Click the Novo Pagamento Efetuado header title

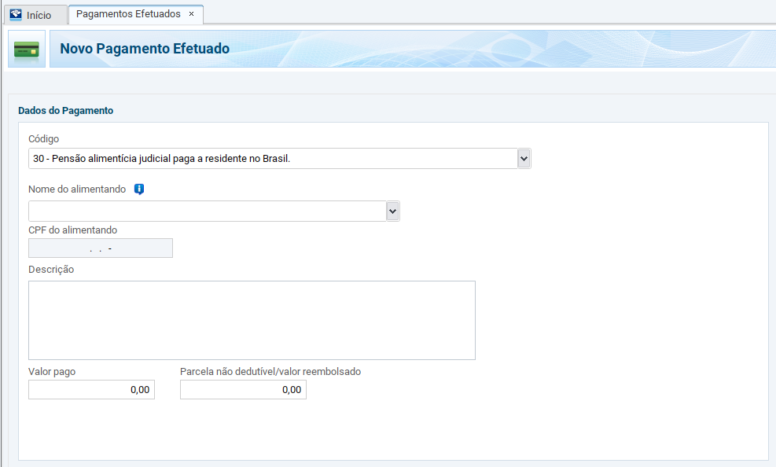click(145, 49)
